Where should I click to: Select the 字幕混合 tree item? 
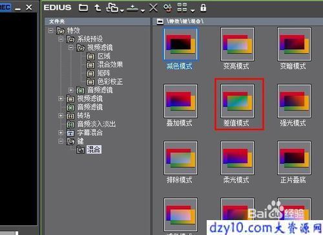(90, 133)
